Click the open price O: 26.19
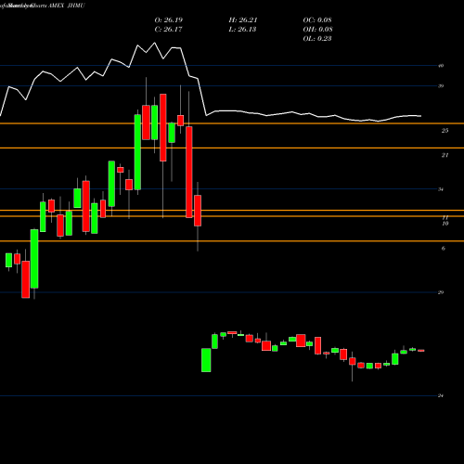The height and width of the screenshot is (464, 464). (169, 20)
